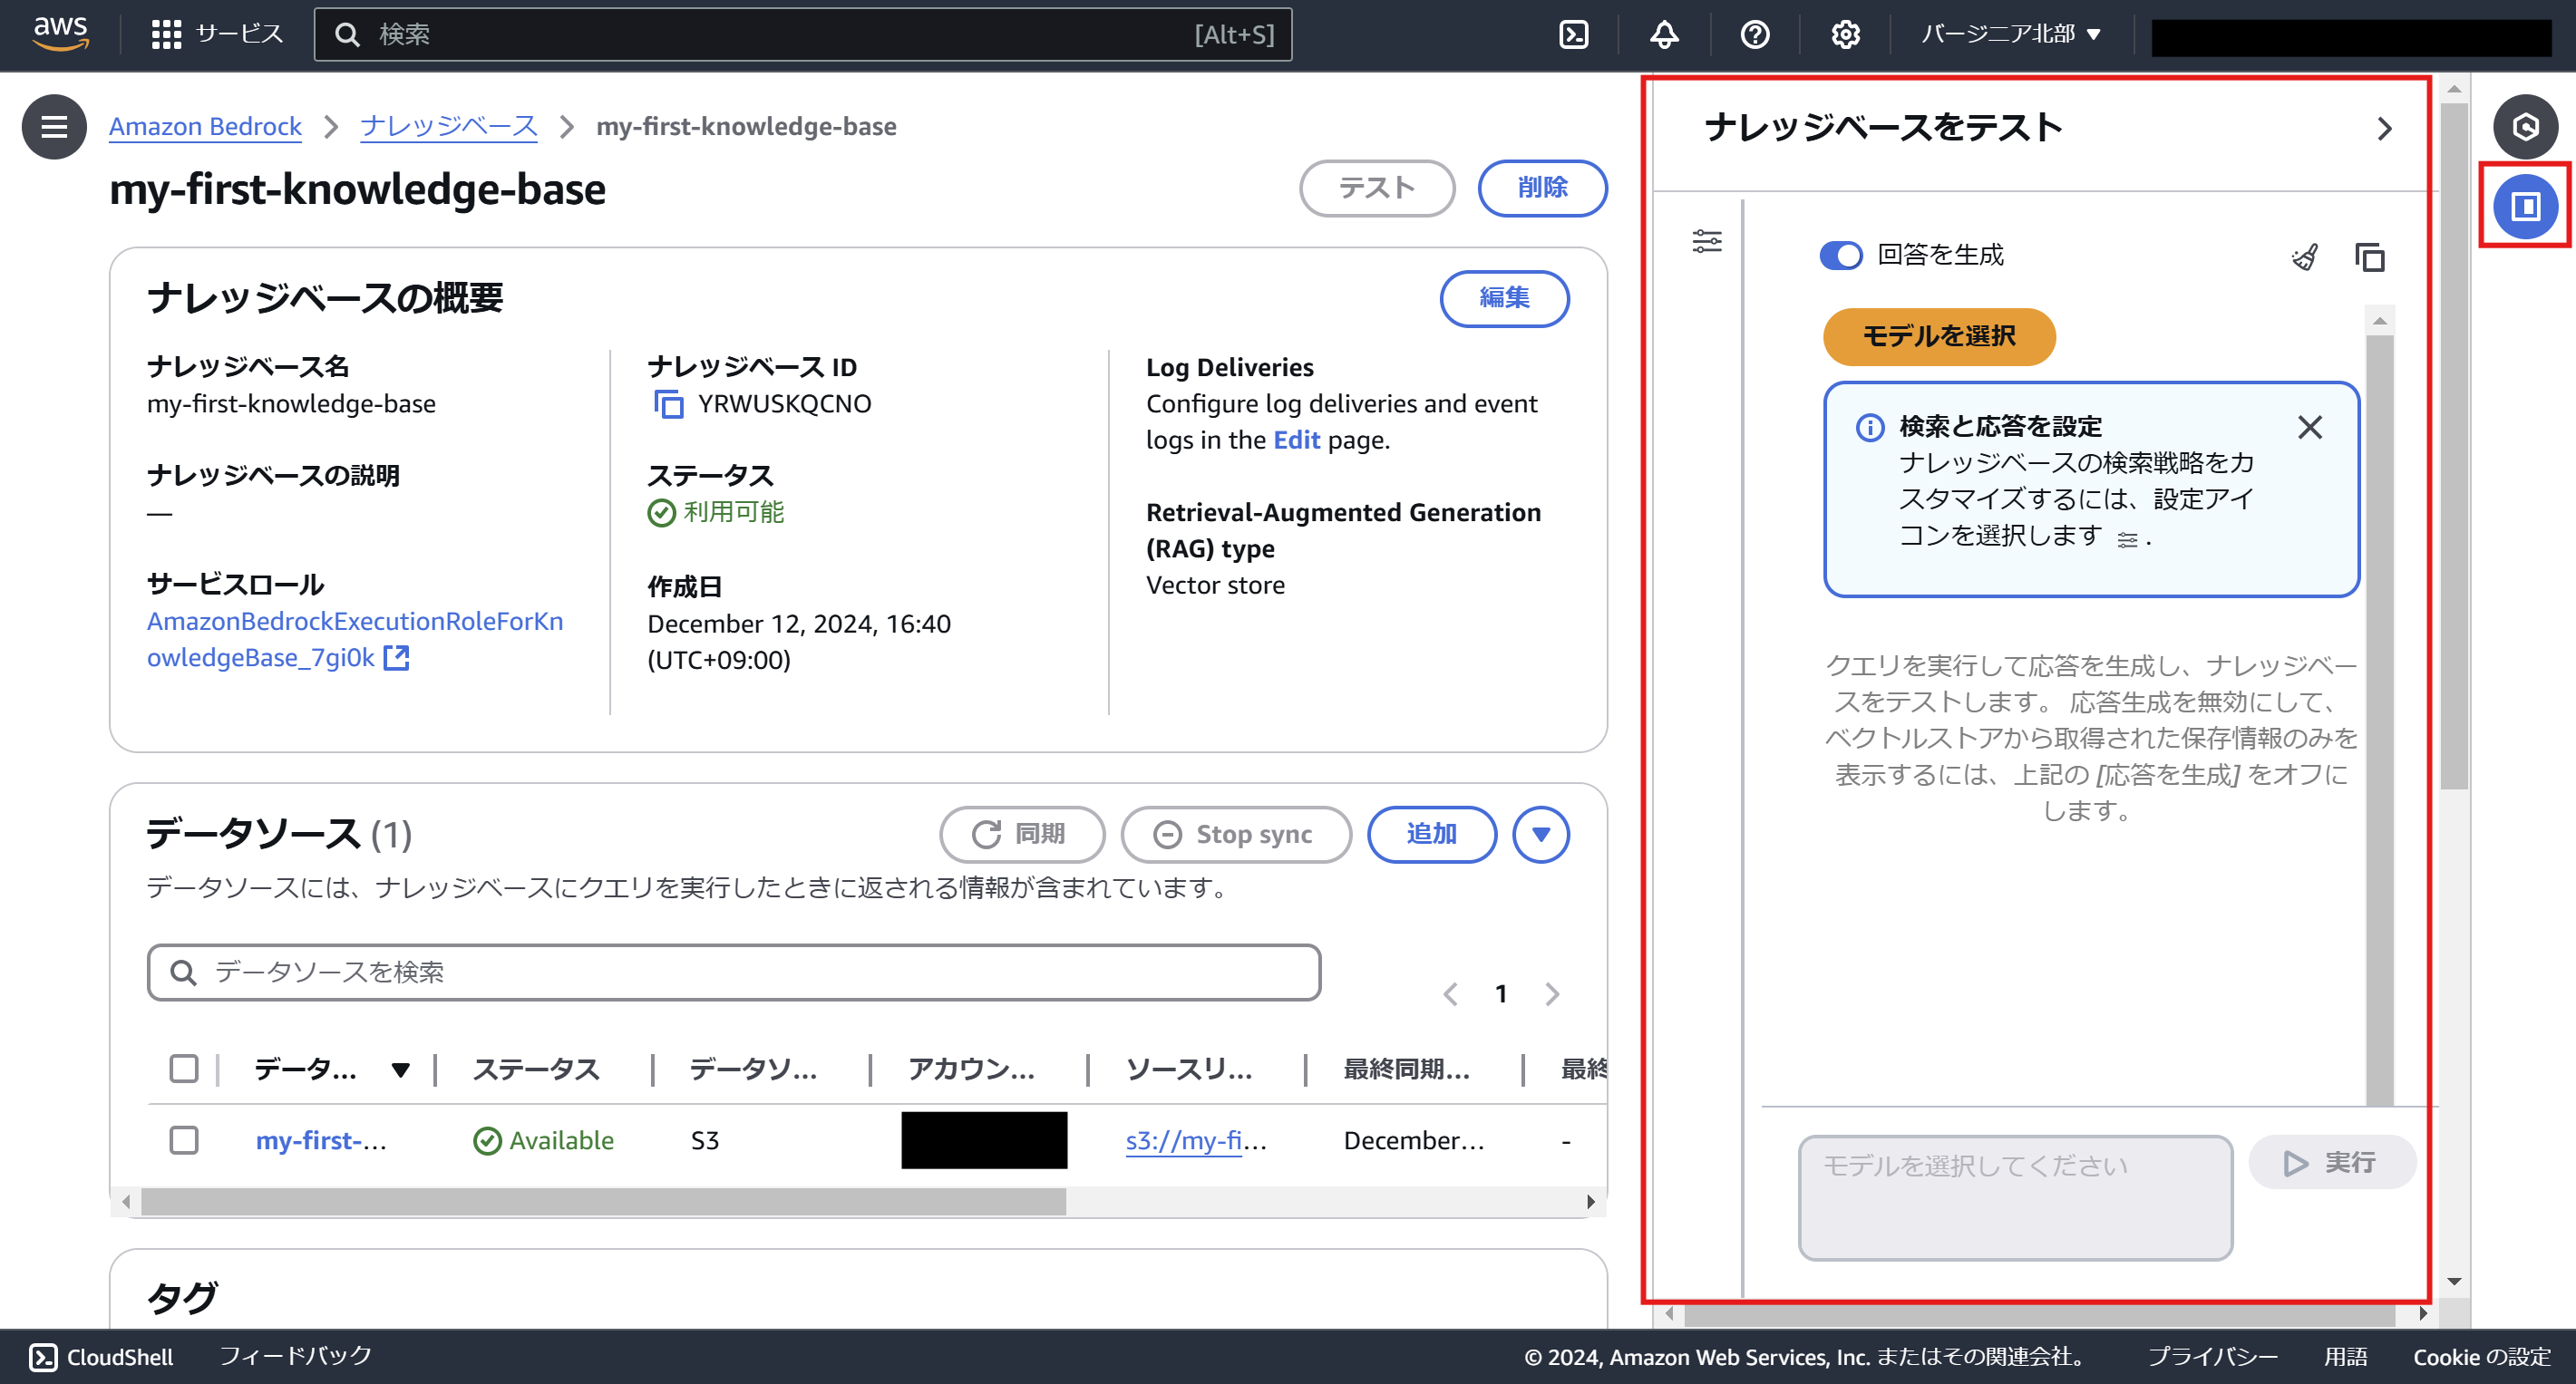
Task: Clear the test chat with broom icon
Action: pyautogui.click(x=2304, y=256)
